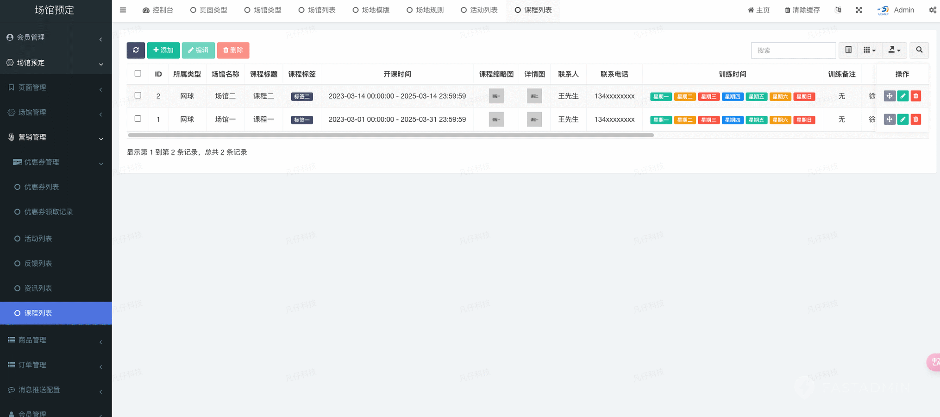Click 清除缓存 in the top bar

coord(802,10)
